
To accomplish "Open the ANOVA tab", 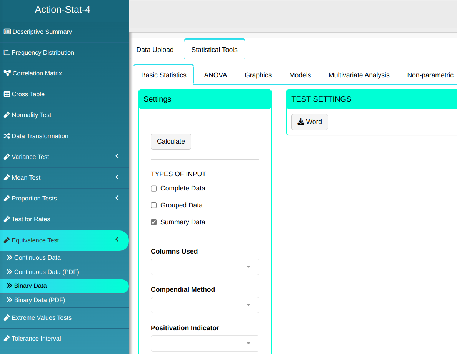I will pos(215,75).
